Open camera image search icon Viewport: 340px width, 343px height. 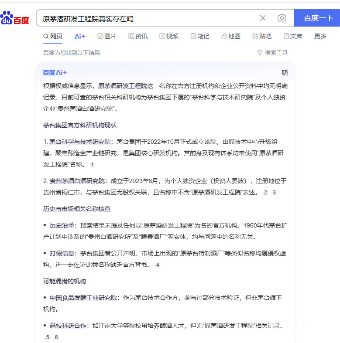(282, 18)
